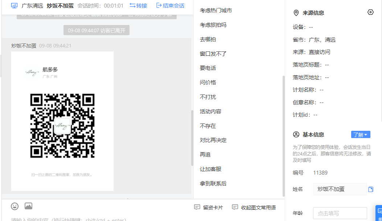Open the emoji picker smiley icon
The height and width of the screenshot is (221, 382).
tap(15, 207)
